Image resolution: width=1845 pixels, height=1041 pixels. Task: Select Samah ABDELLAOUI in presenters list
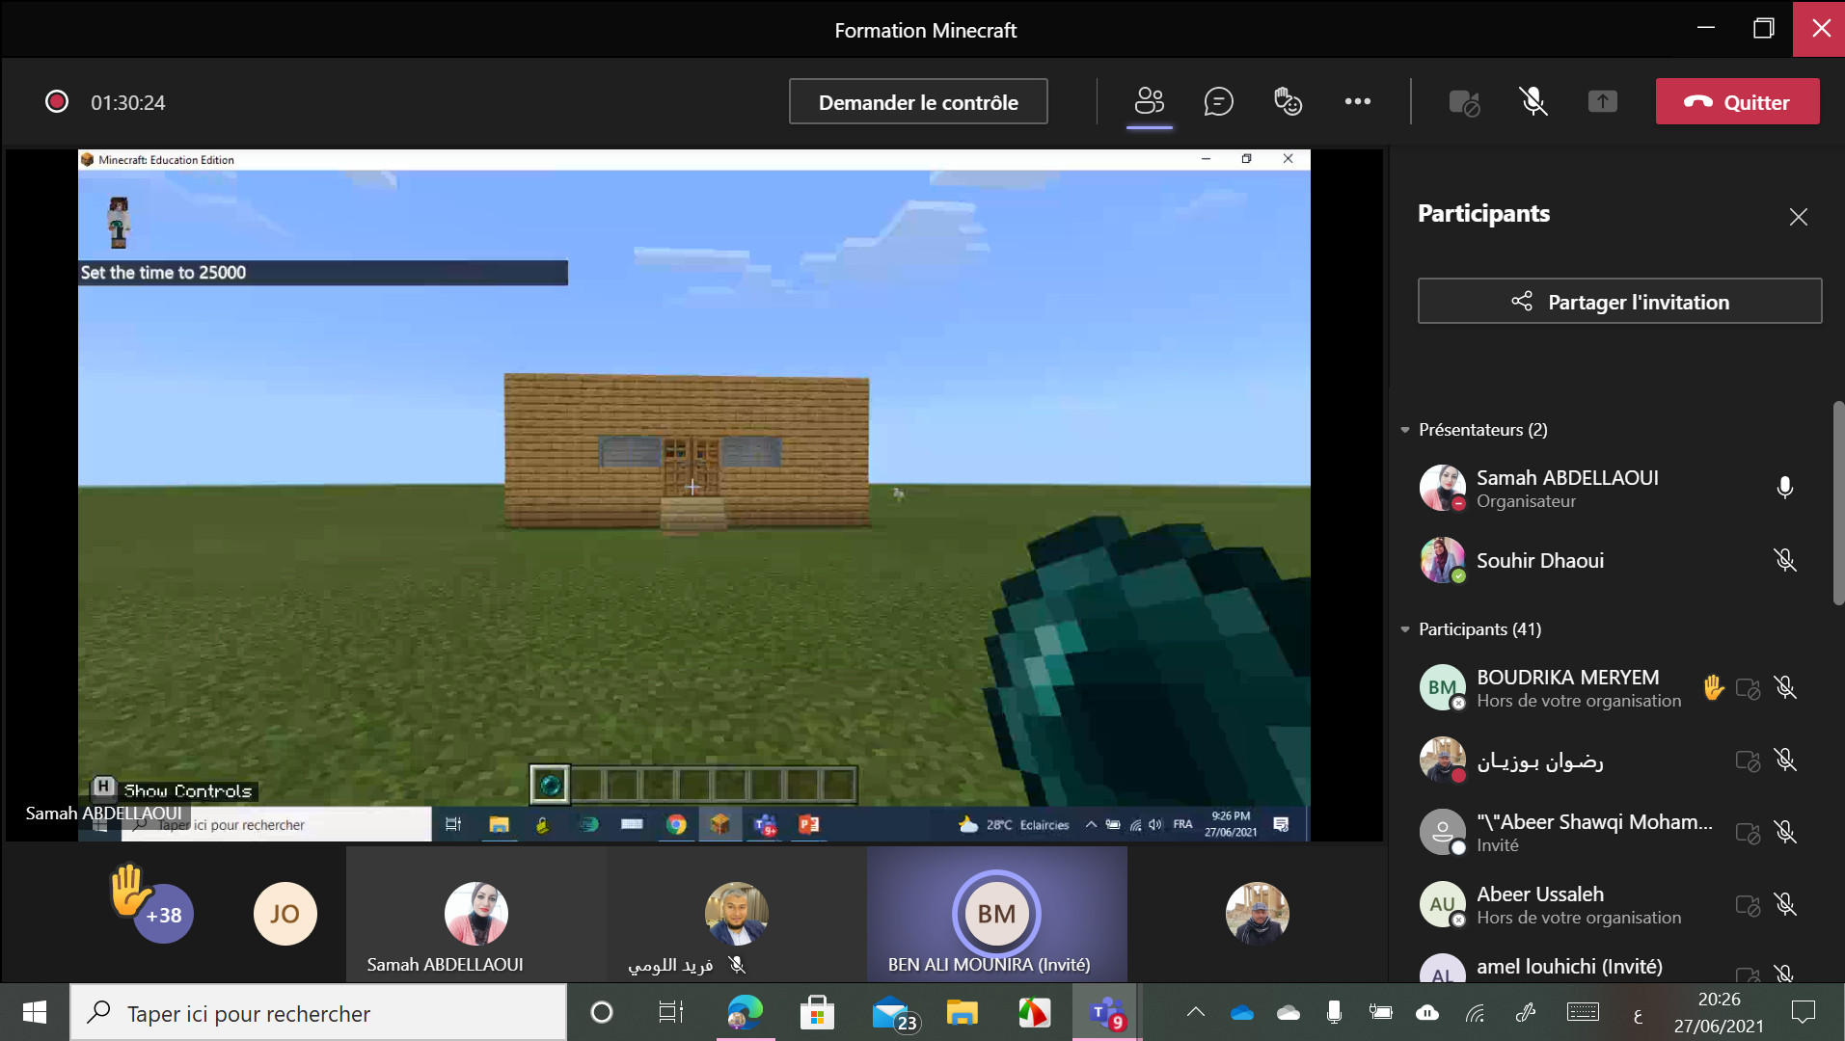(1613, 488)
